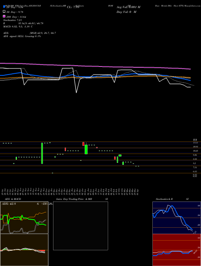Viewport: 201px width, 266px height.
Task: Click the 'Stochastics & RSI' panel heading
Action: click(172, 199)
